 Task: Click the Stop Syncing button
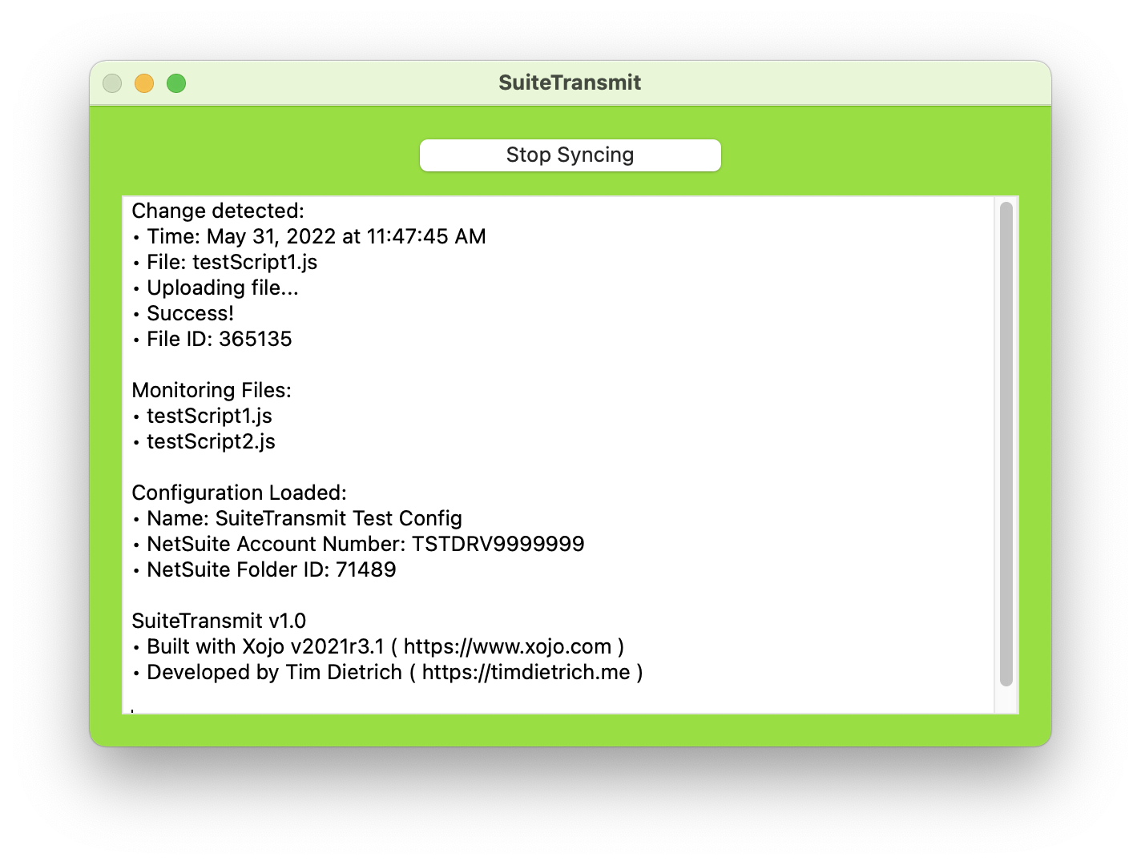pyautogui.click(x=570, y=155)
